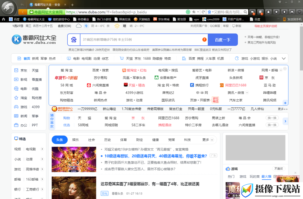Click the sunny weather icon for tomorrow

point(117,26)
